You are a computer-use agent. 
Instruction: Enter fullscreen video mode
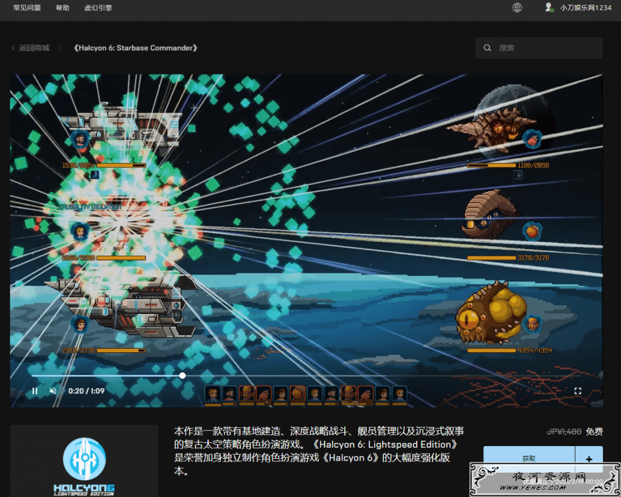pos(578,391)
